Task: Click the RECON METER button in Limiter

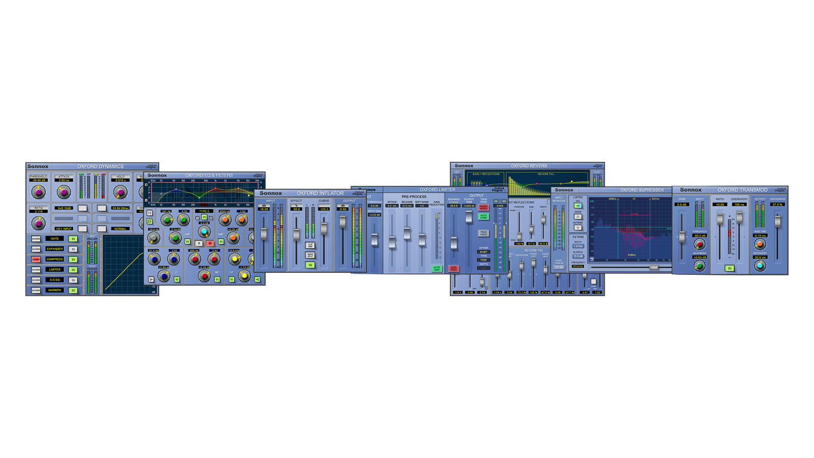Action: coord(483,207)
